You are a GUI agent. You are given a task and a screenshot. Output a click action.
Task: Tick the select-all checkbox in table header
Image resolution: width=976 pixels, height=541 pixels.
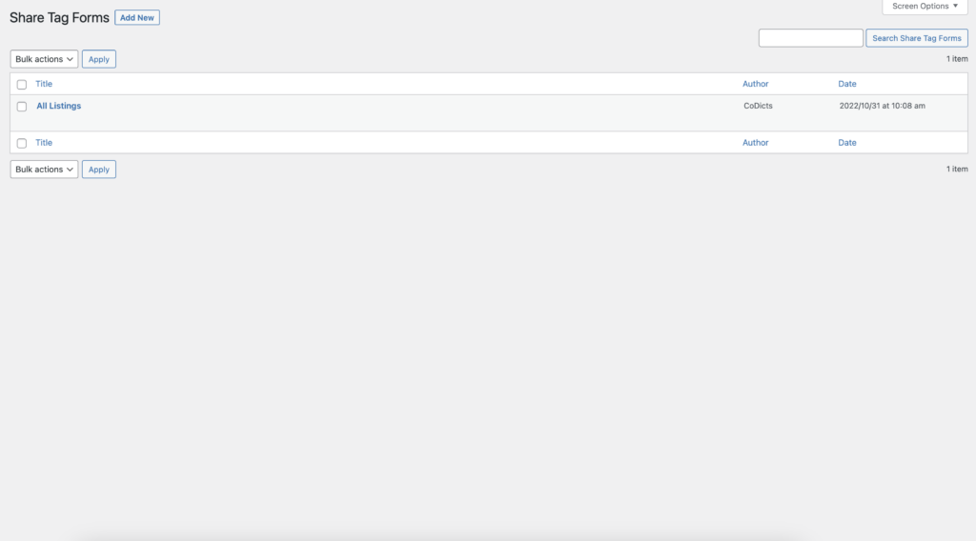coord(22,85)
